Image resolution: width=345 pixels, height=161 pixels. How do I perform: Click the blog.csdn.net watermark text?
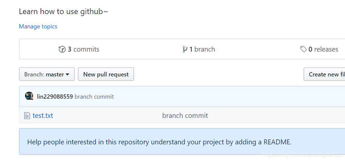[302, 155]
